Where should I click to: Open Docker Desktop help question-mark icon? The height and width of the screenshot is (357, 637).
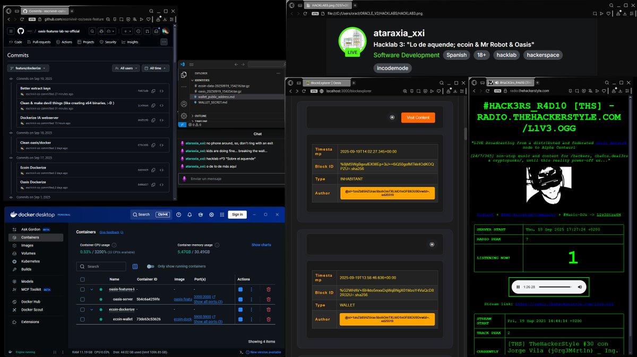point(179,215)
